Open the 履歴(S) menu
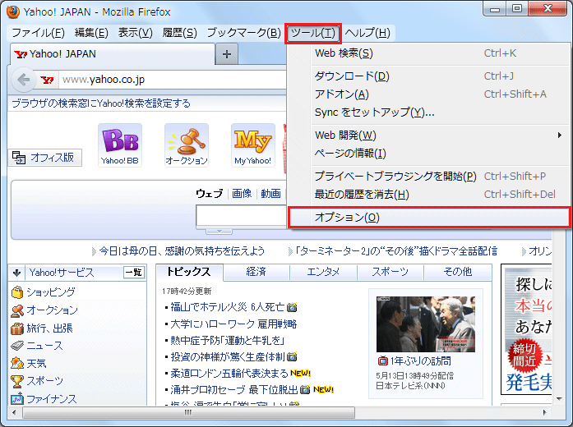The width and height of the screenshot is (573, 427). point(179,33)
